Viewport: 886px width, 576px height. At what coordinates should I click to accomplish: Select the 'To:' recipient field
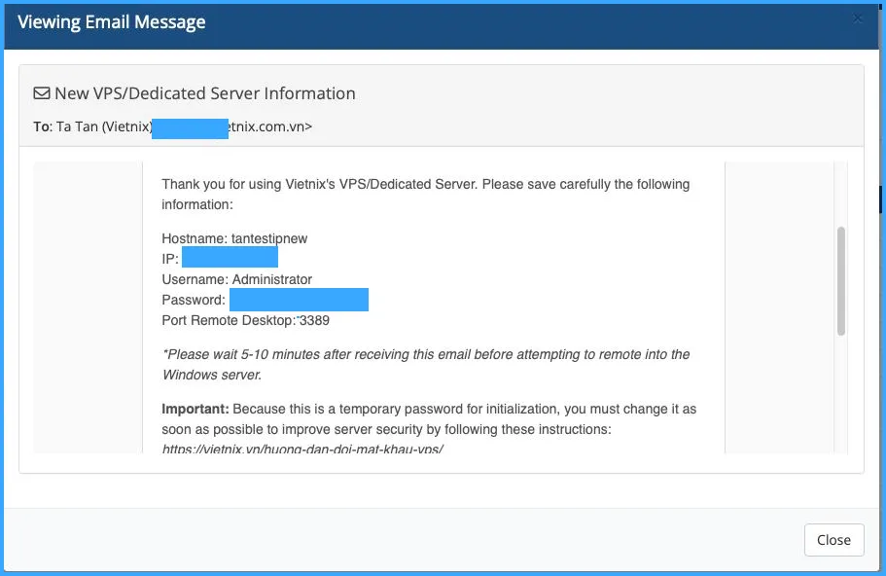pos(39,126)
